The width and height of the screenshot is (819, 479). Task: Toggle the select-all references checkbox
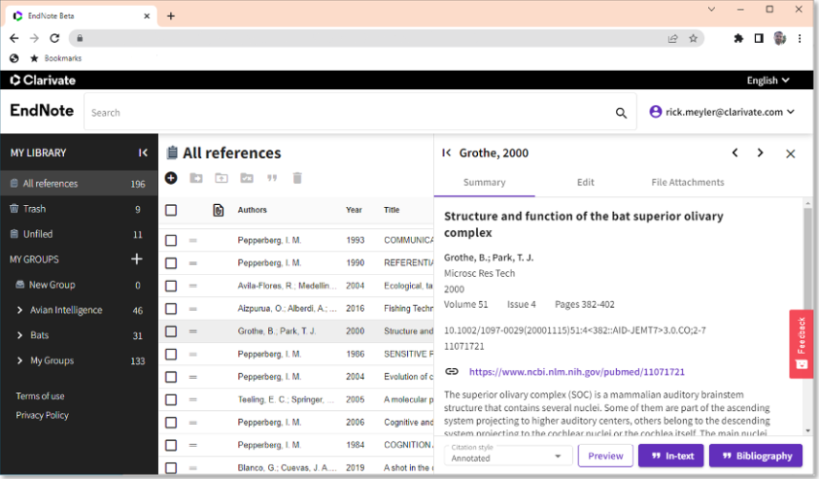point(171,210)
